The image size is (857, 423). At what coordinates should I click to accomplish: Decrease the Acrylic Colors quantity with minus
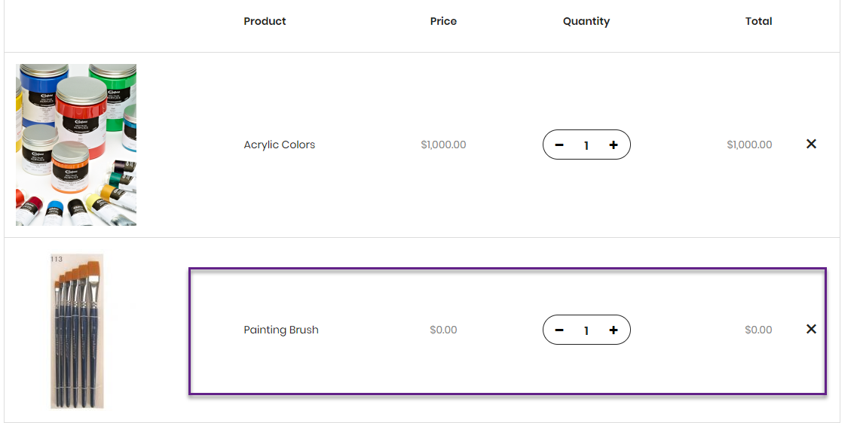(559, 145)
